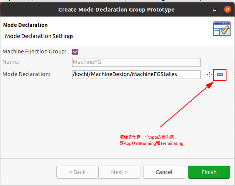Close the dialog with the orange X
The height and width of the screenshot is (186, 235).
[x=228, y=9]
